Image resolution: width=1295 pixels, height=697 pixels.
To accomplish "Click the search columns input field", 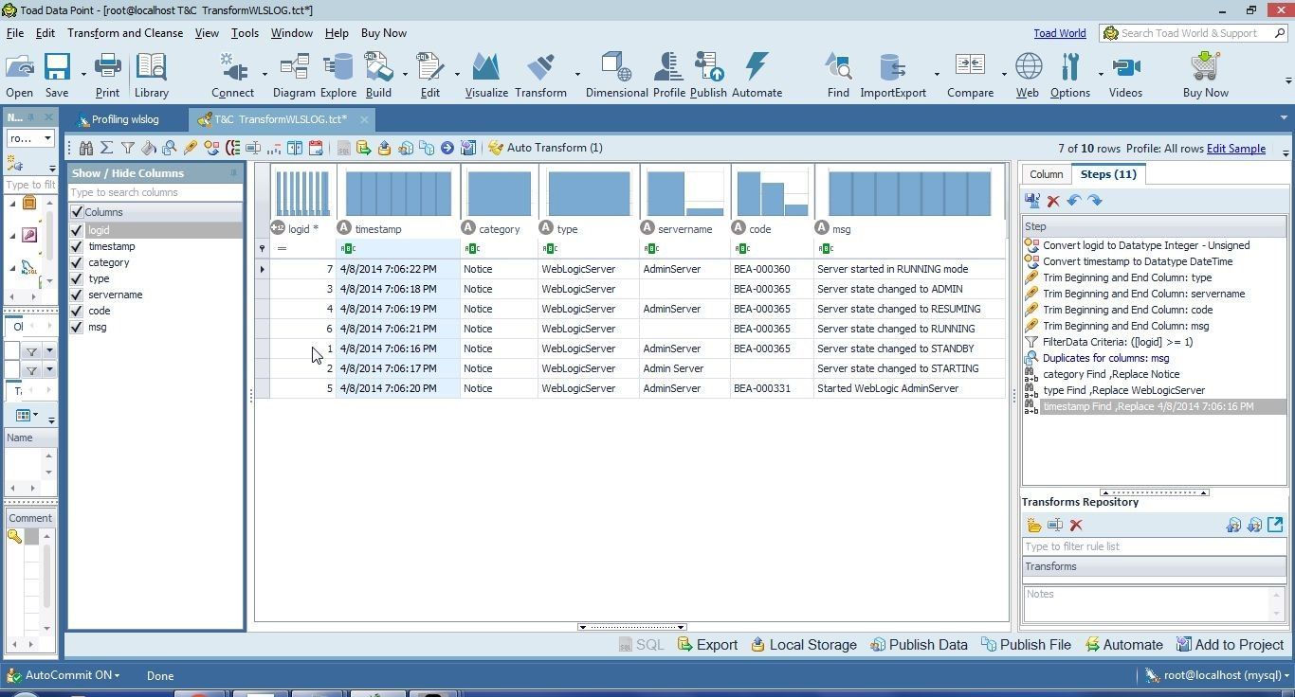I will pos(155,192).
